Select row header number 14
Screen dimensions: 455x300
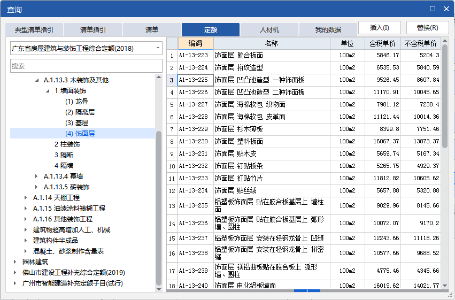point(172,224)
